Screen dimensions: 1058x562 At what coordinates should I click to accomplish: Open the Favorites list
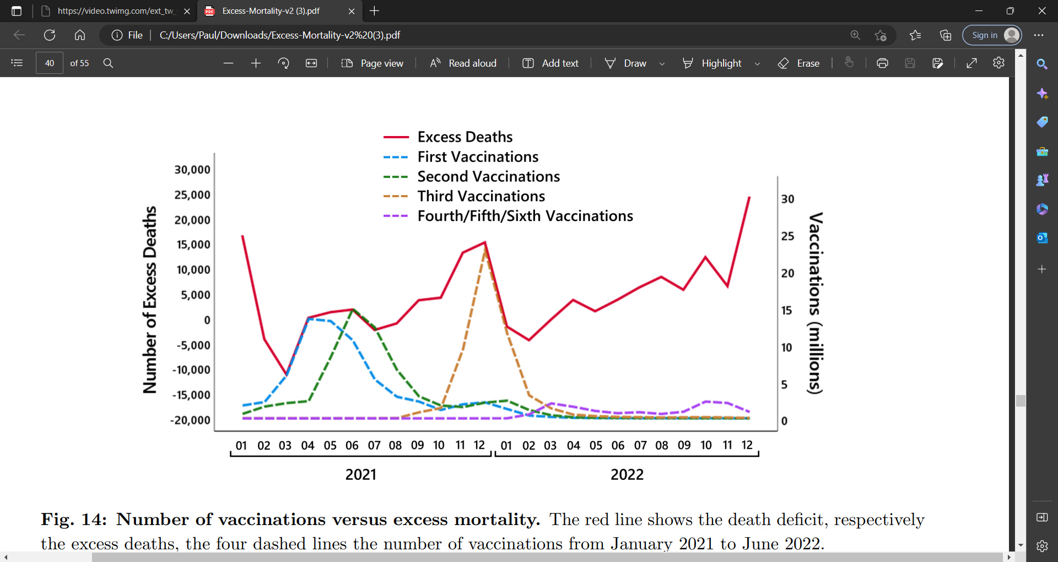(x=915, y=35)
